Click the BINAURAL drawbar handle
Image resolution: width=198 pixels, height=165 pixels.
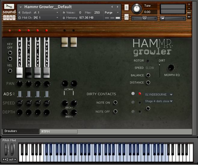tap(20, 72)
